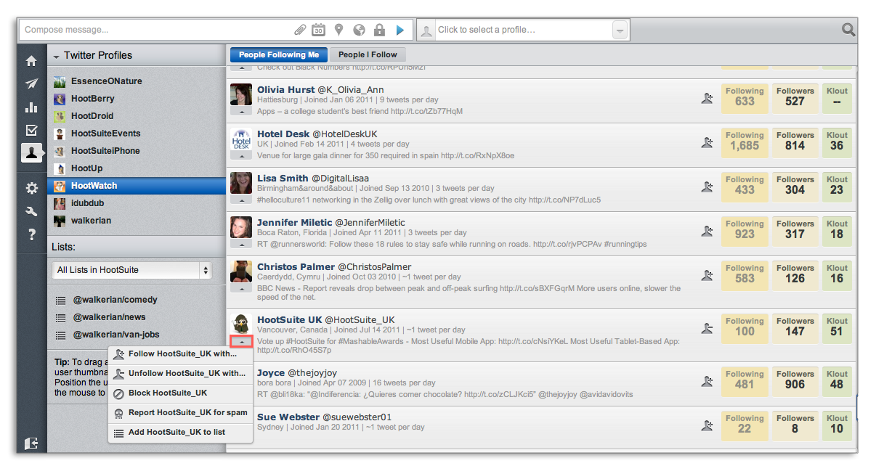Open the @walkerian/news list
The width and height of the screenshot is (876, 466).
109,317
